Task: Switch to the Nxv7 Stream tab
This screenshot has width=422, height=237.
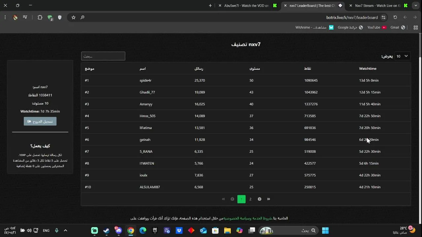Action: click(x=379, y=6)
